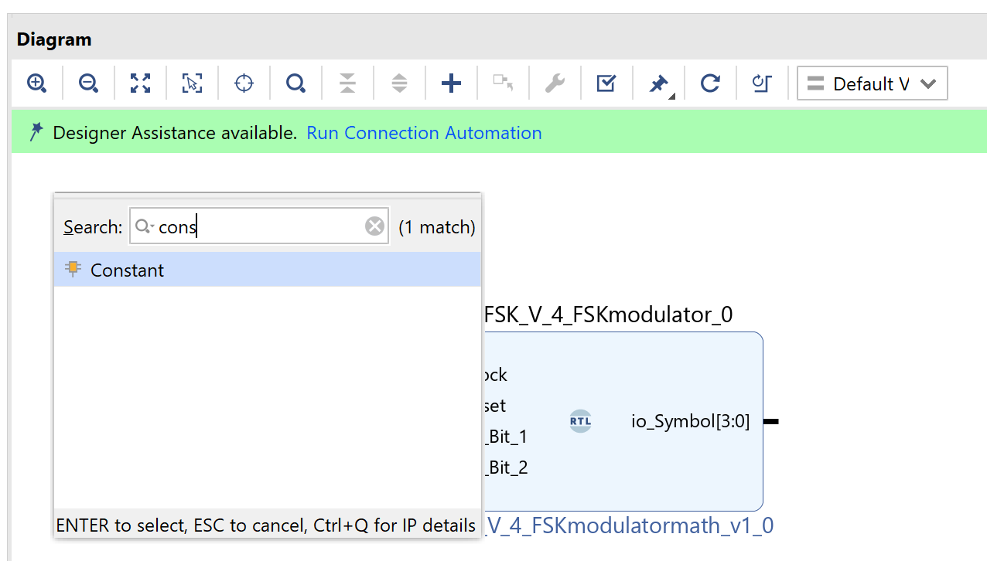Open diagram search from the toolbar

click(295, 83)
